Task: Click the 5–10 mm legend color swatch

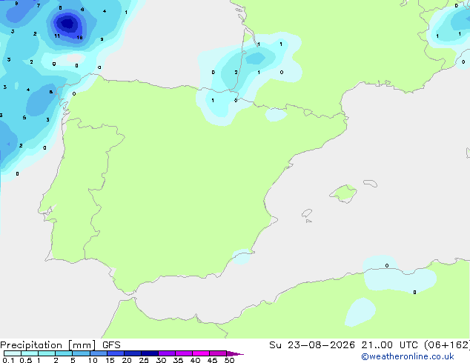Action: 81,353
